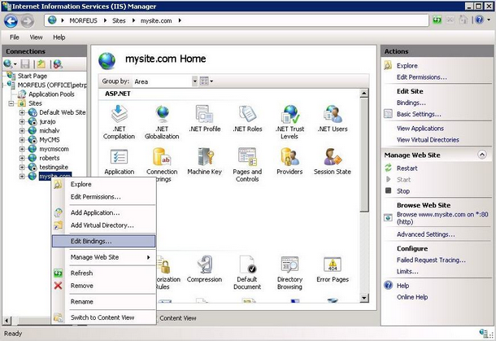Open .NET Trust Levels feature
This screenshot has width=496, height=341.
tap(289, 122)
